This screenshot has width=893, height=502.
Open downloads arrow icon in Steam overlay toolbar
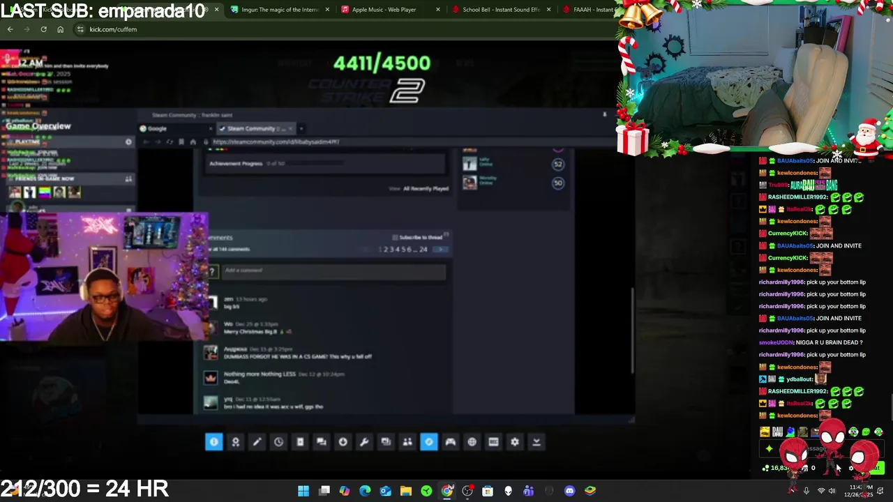343,441
